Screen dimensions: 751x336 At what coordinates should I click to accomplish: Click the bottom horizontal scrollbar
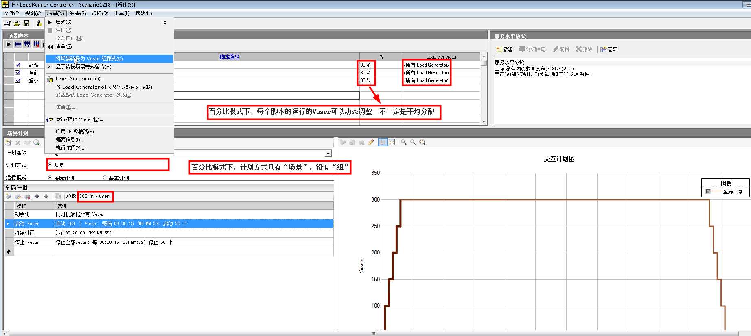(x=373, y=333)
